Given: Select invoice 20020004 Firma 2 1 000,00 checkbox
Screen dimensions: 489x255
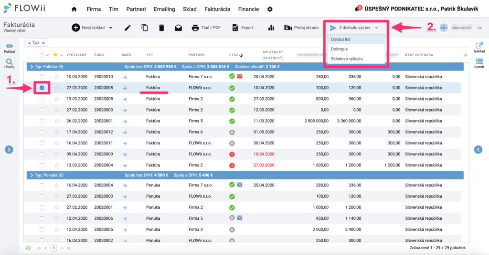Looking at the screenshot, I should 42,165.
